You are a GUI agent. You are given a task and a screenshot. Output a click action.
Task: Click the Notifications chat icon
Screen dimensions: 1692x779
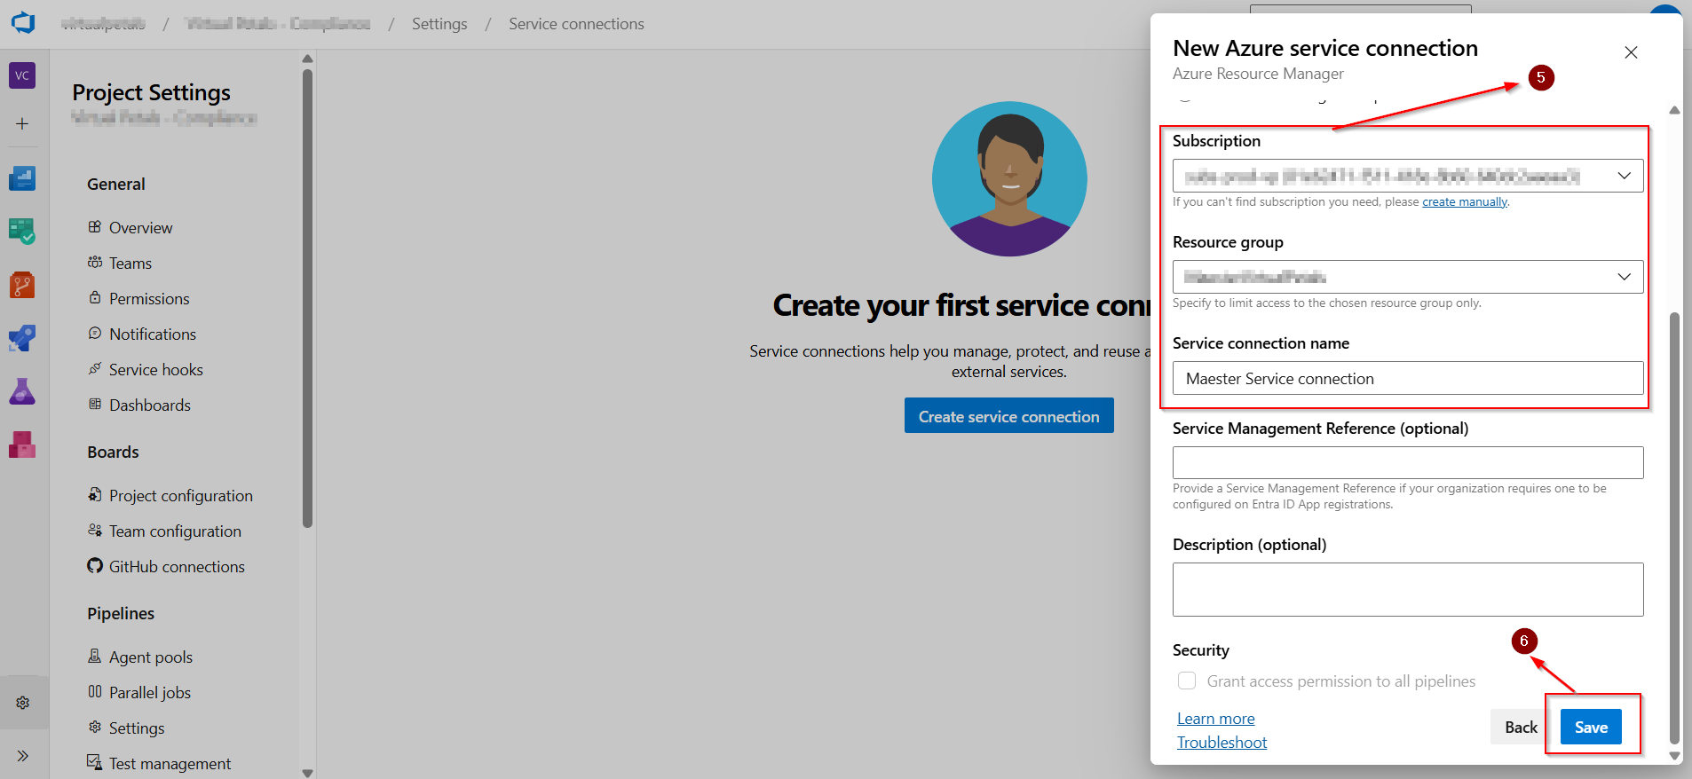pos(95,334)
